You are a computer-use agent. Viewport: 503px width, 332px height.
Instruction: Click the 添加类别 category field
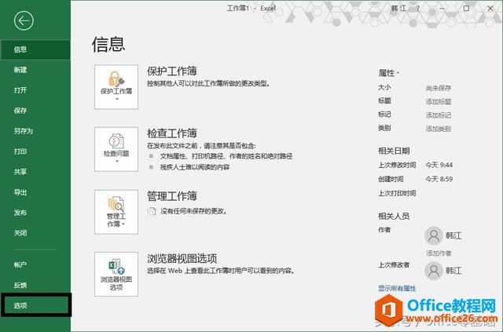[439, 128]
